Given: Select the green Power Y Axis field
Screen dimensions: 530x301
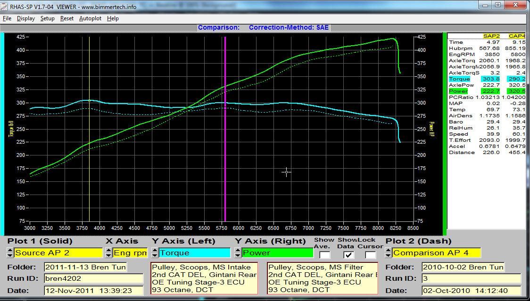Looking at the screenshot, I should click(278, 252).
